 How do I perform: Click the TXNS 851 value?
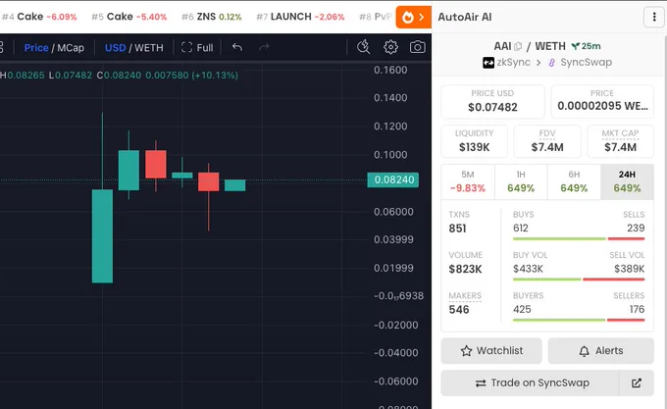pyautogui.click(x=458, y=229)
